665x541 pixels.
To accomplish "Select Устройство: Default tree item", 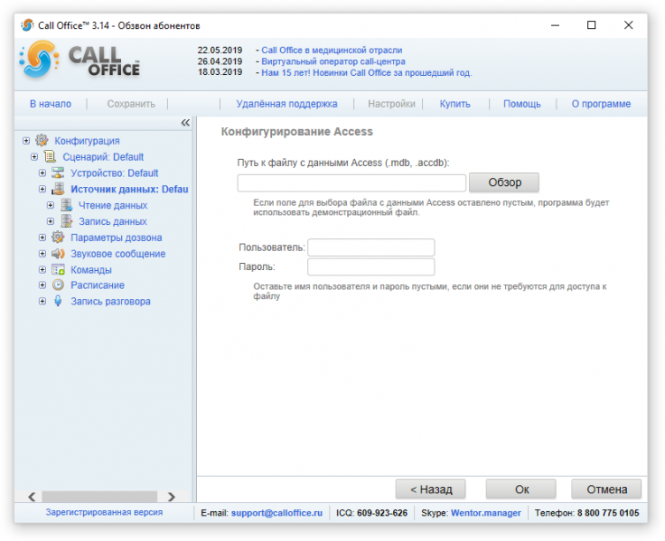I will coord(115,173).
